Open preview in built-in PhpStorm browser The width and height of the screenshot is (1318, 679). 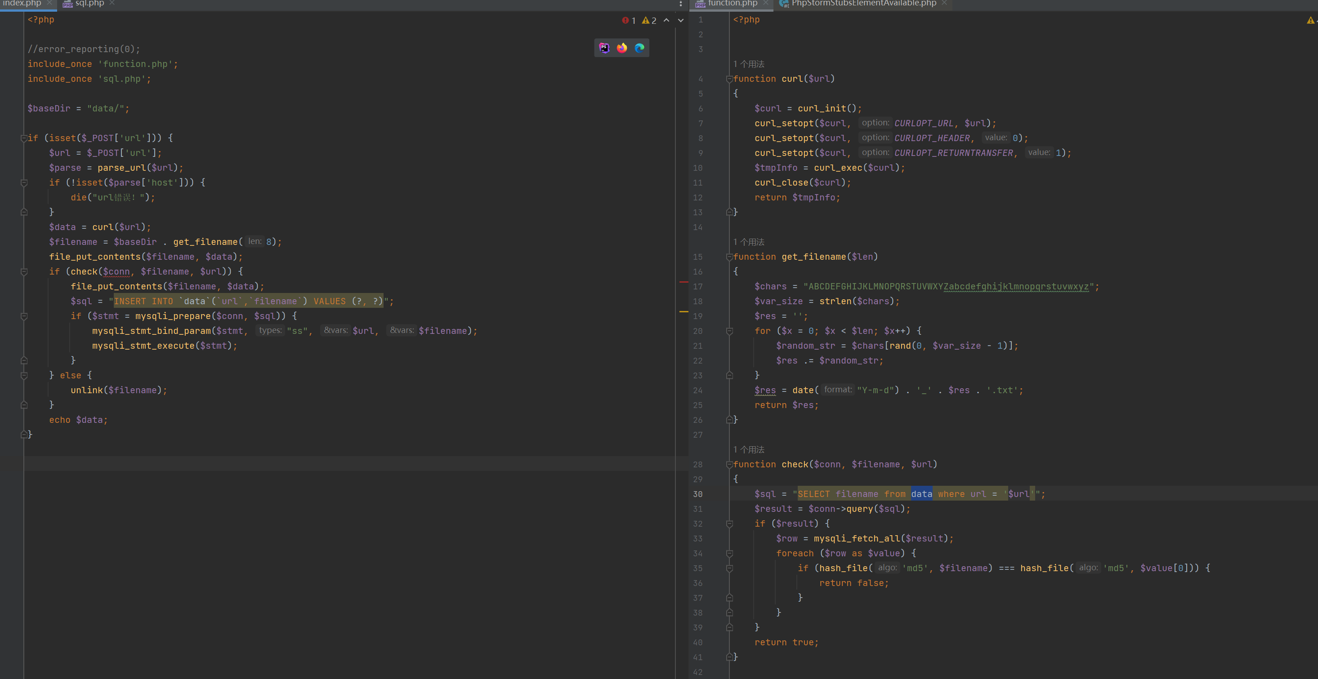(604, 48)
